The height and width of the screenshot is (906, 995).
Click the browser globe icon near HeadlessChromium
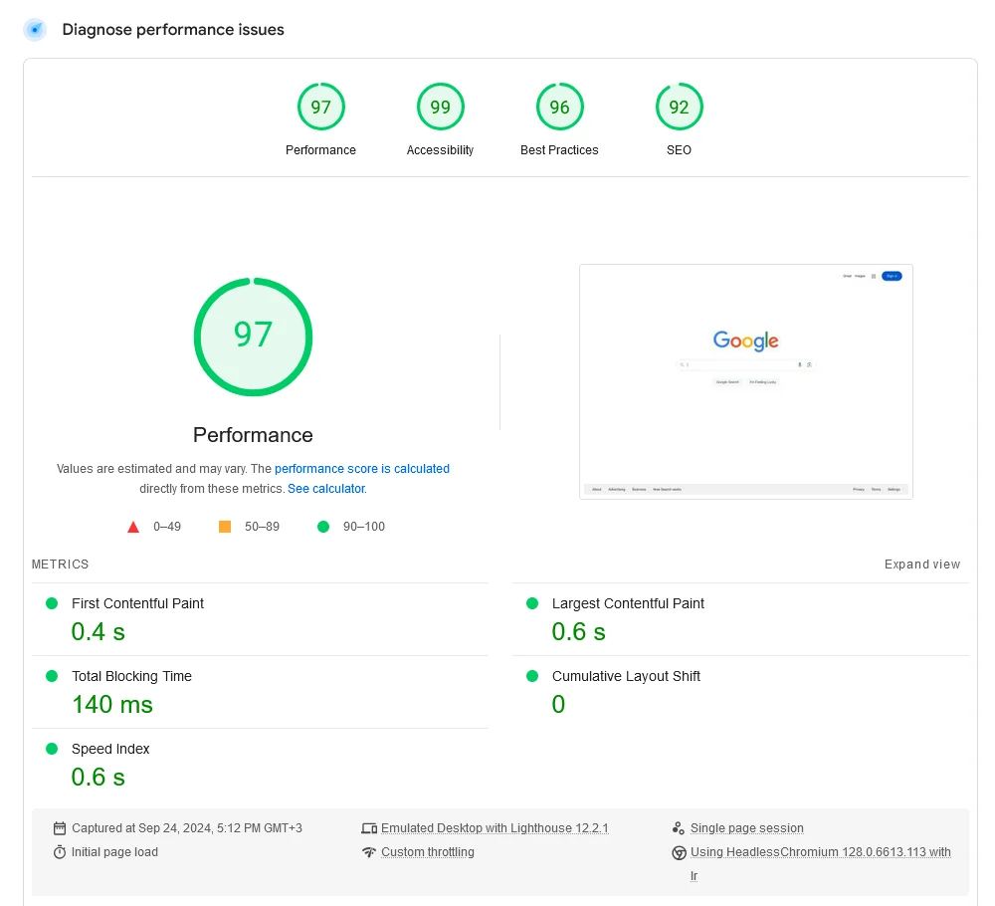click(x=677, y=851)
